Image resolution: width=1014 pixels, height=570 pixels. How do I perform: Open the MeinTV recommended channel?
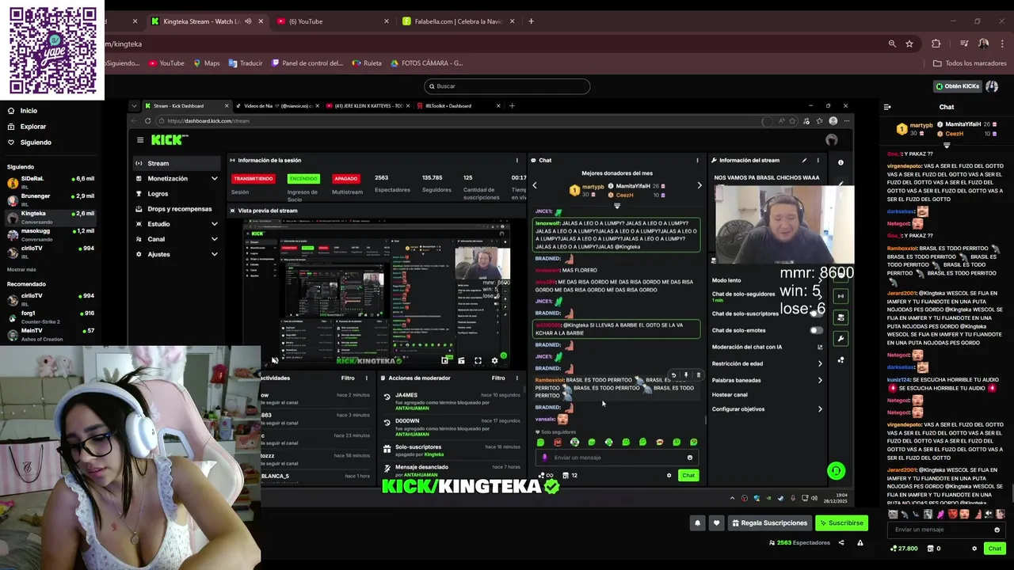point(51,334)
